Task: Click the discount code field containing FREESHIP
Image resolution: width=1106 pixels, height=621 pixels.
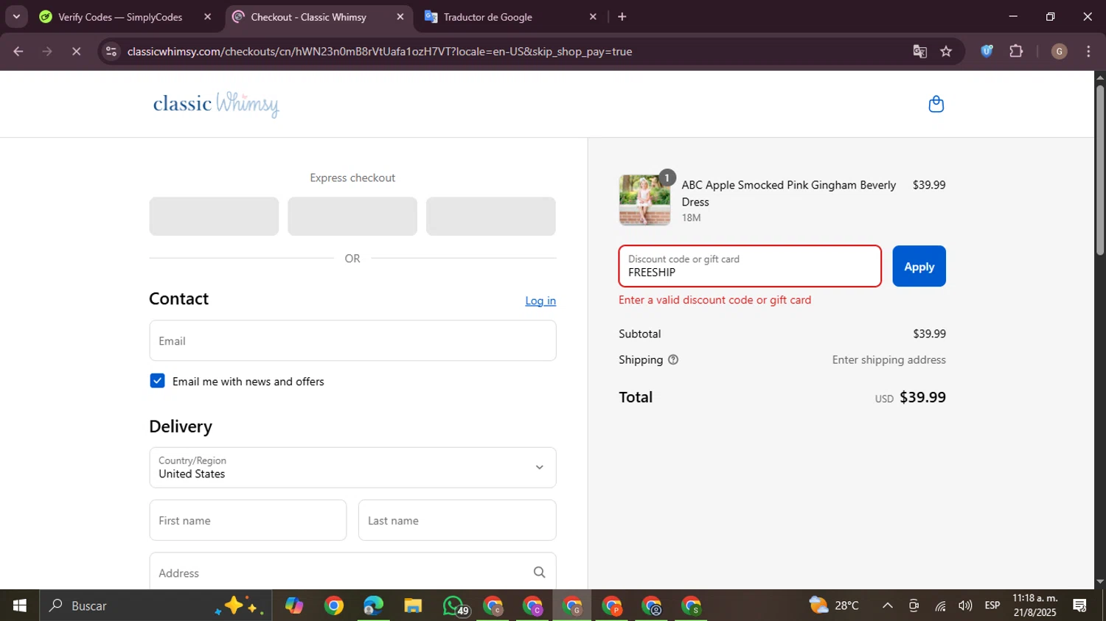Action: tap(750, 266)
